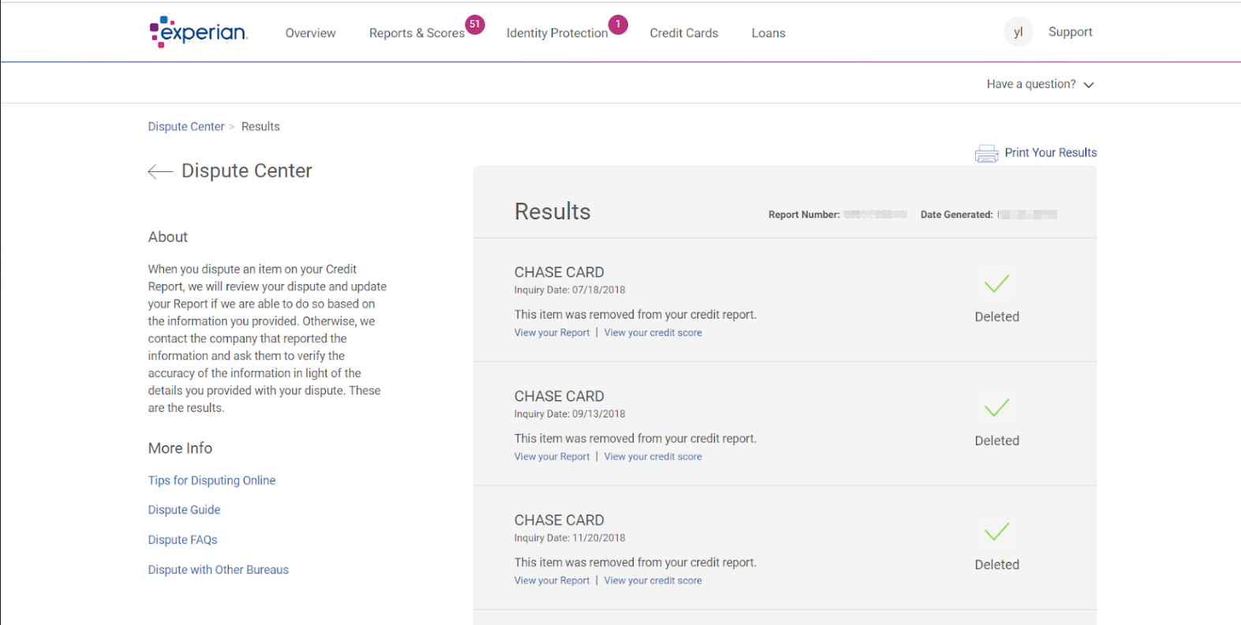View your credit score for 09/13/2018 inquiry
Screen dimensions: 1241x625
pyautogui.click(x=652, y=457)
